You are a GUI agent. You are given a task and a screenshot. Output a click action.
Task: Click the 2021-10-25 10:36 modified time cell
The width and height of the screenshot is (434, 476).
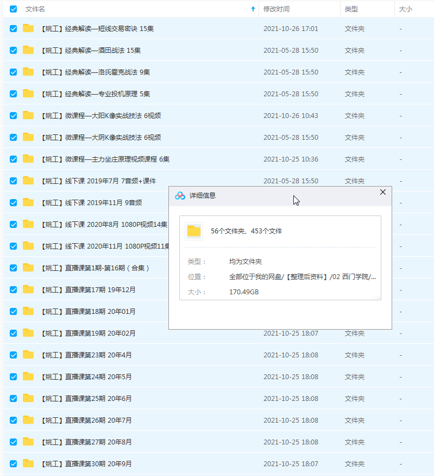[x=291, y=159]
